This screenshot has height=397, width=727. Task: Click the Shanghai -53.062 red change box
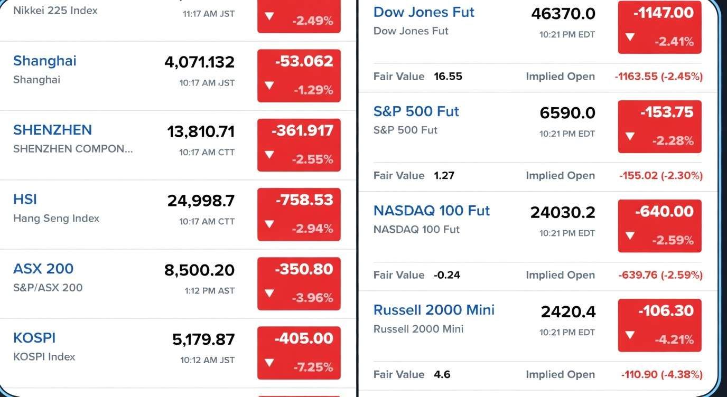[x=299, y=75]
